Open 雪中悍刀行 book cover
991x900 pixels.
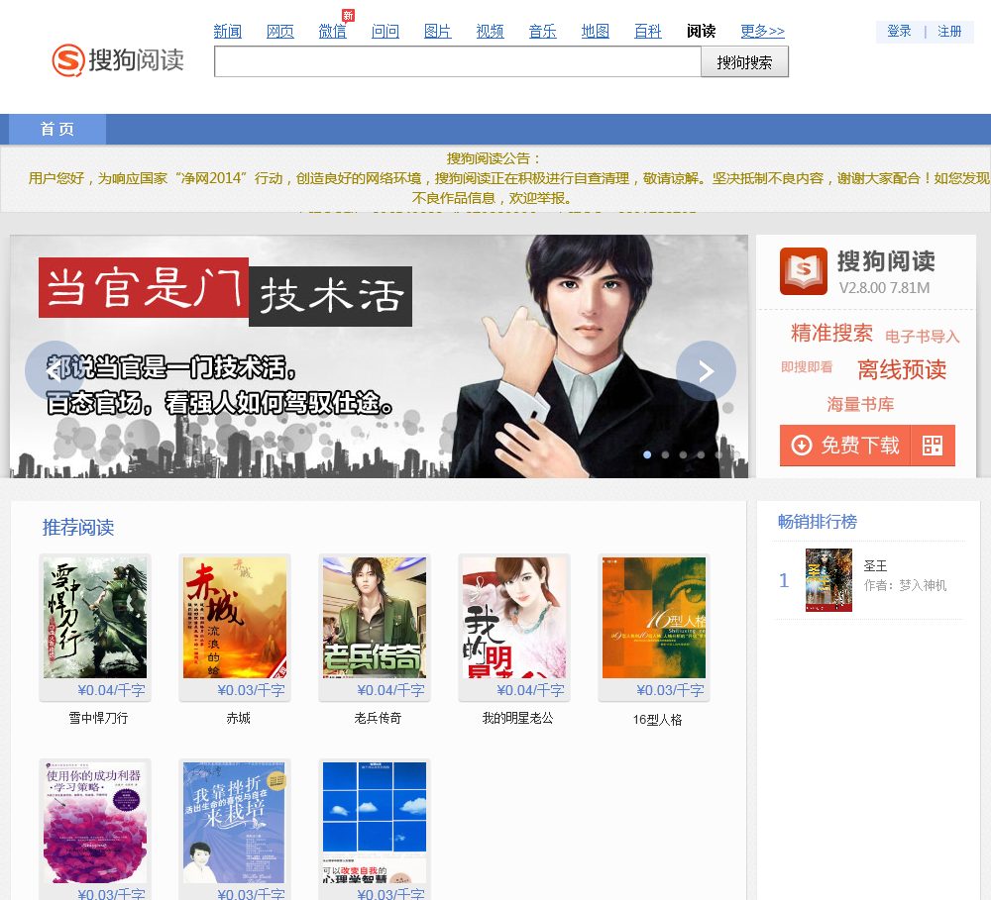click(95, 618)
